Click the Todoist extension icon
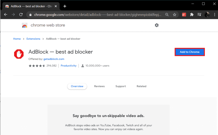The image size is (218, 135). click(x=185, y=14)
